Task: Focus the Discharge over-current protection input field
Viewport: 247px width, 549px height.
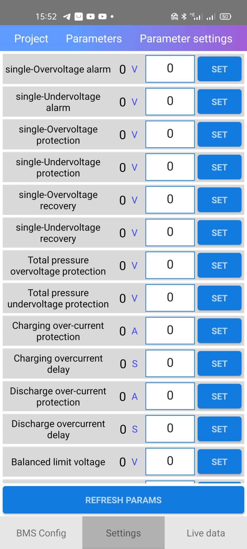Action: tap(170, 396)
